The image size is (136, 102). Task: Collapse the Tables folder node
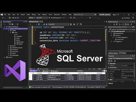tap(8, 31)
